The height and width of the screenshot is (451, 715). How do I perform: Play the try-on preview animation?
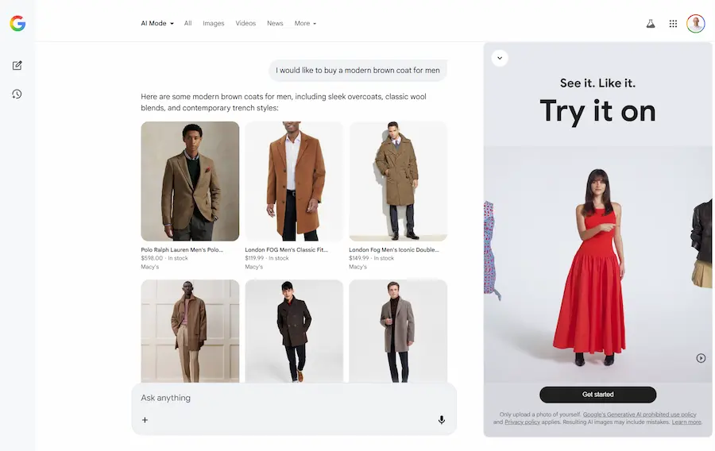[701, 358]
